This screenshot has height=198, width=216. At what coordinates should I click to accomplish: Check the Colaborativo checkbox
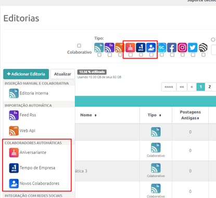[79, 46]
